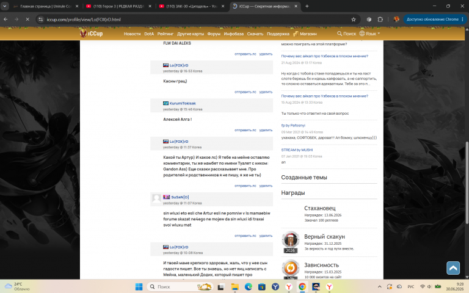The height and width of the screenshot is (293, 469).
Task: Click the taskbar Поиск search box
Action: [x=180, y=287]
